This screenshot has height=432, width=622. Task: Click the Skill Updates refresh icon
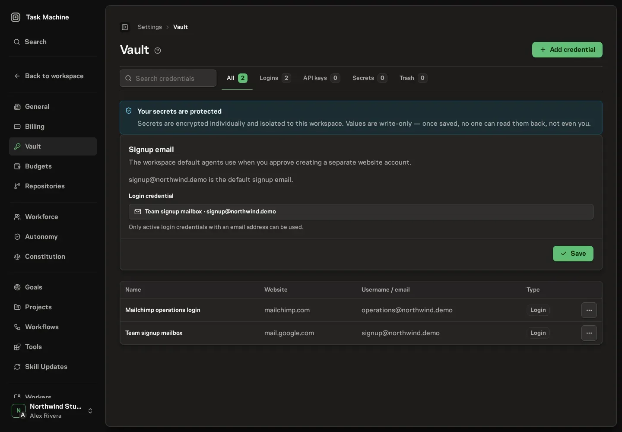(17, 367)
